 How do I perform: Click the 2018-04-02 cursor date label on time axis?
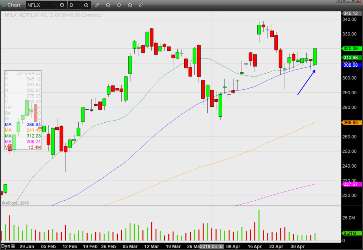pos(212,246)
